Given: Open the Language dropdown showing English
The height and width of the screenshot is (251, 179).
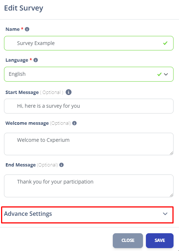Looking at the screenshot, I should click(x=89, y=74).
